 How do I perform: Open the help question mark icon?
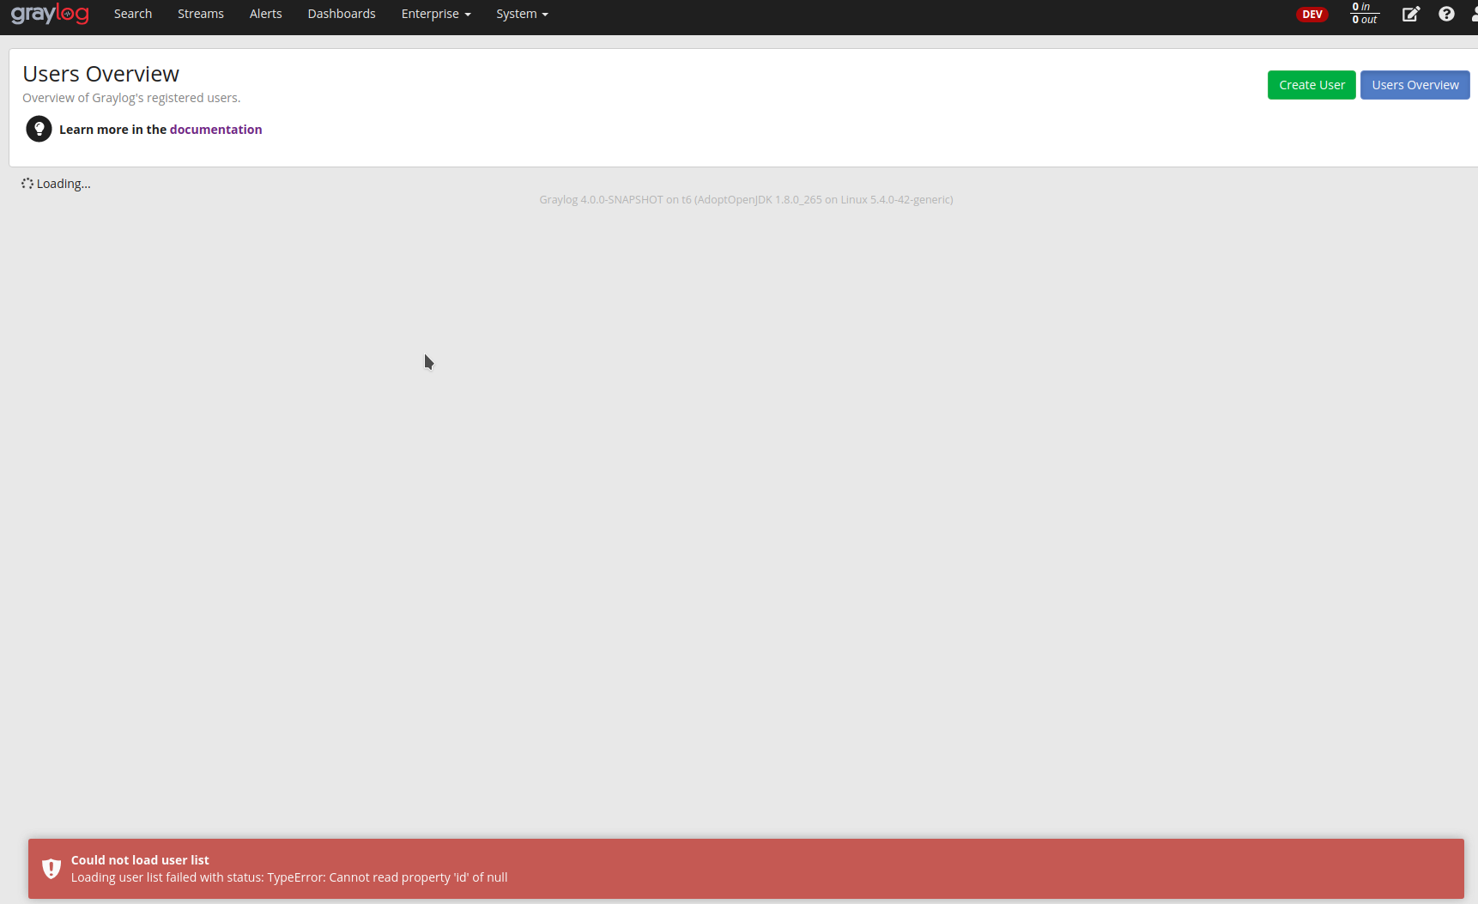1446,14
